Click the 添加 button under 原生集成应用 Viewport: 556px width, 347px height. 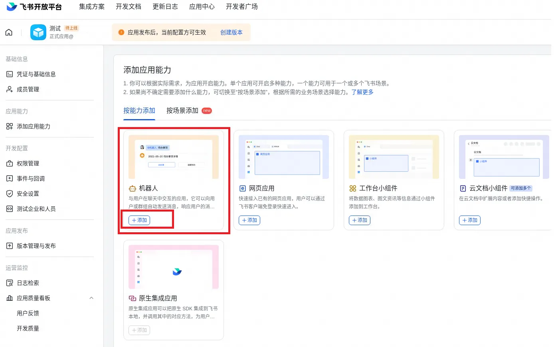139,330
